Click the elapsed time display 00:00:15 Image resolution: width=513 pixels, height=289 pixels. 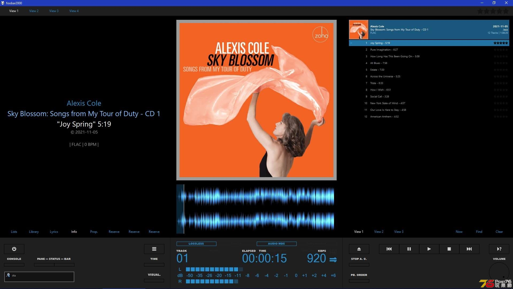pos(264,258)
